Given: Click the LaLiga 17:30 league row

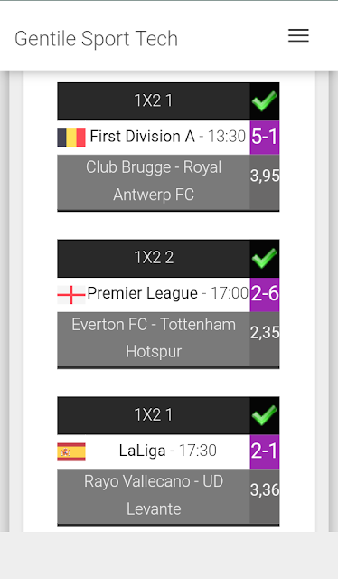Looking at the screenshot, I should (x=154, y=451).
